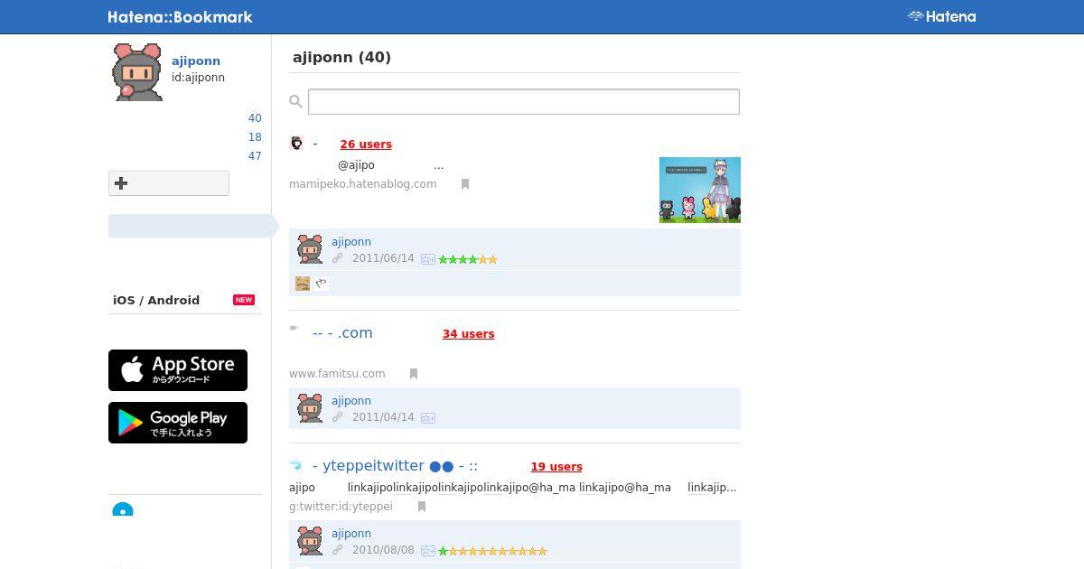The width and height of the screenshot is (1084, 569).
Task: Open the Google Play download badge
Action: coord(178,423)
